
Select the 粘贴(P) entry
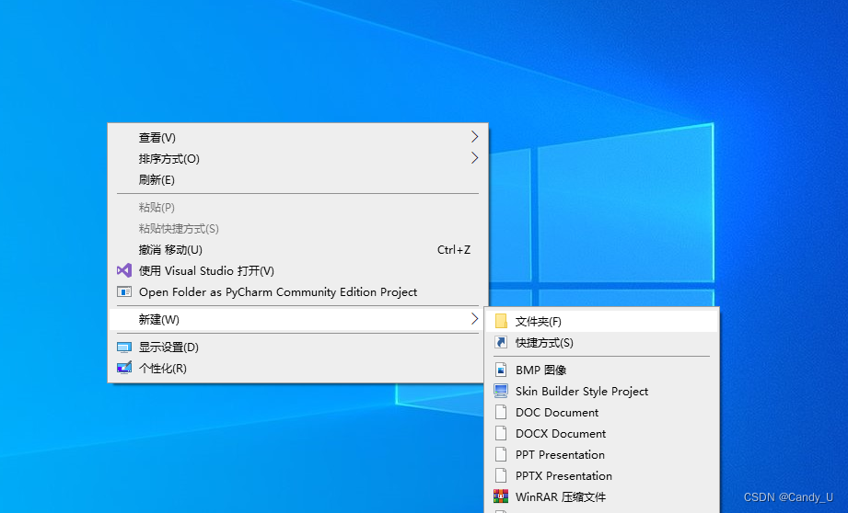298,208
